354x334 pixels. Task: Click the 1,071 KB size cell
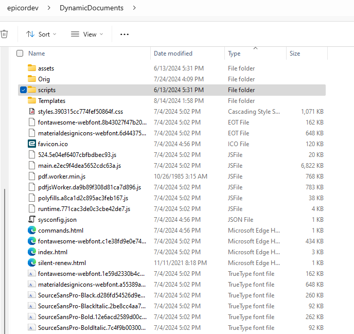[312, 112]
